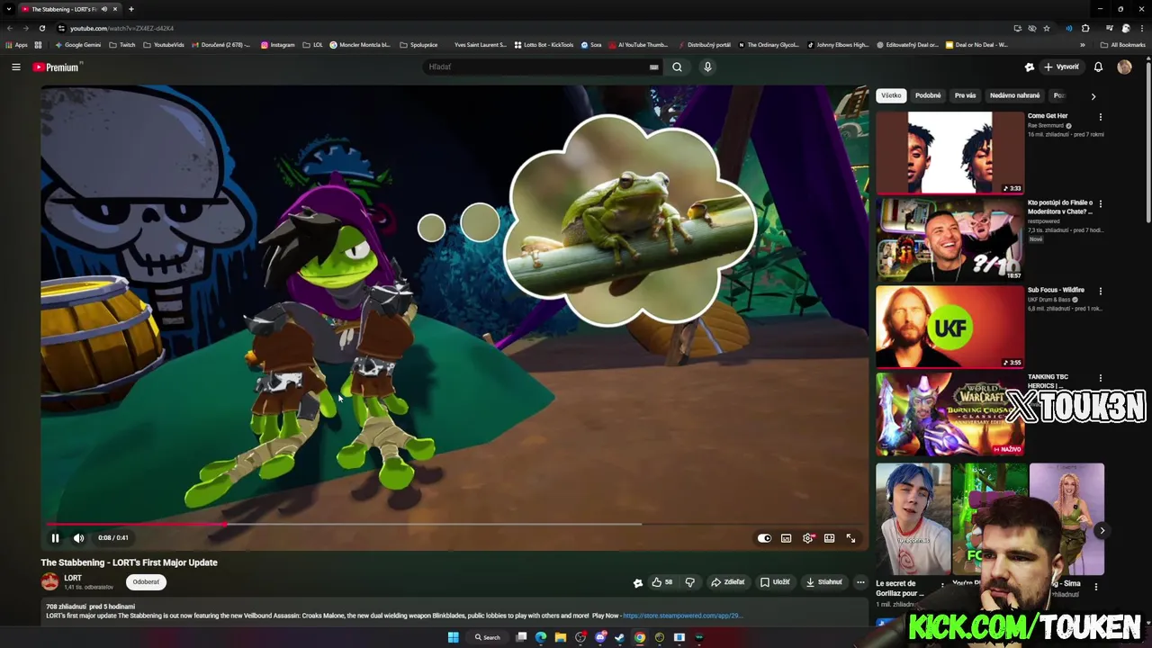Open Chrome from the taskbar
The height and width of the screenshot is (648, 1152).
(640, 637)
